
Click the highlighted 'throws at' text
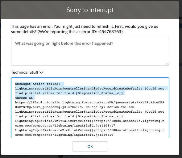point(24,98)
